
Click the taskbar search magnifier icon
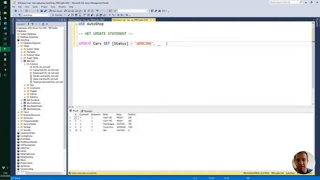5,7
